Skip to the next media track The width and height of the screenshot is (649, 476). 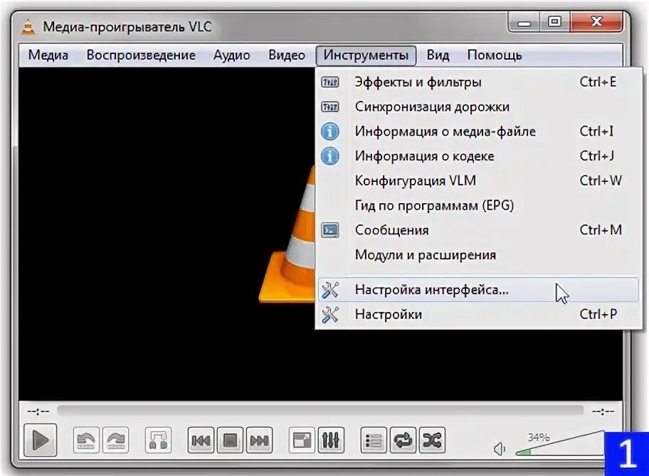[x=260, y=440]
